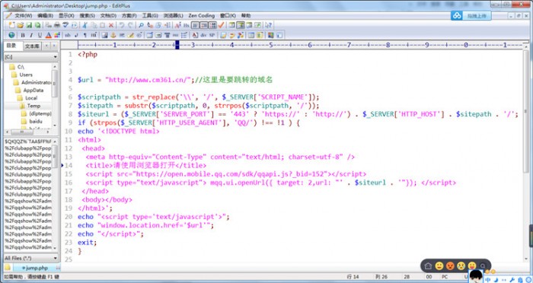Click the Redo arrow icon
Viewport: 533px width, 283px height.
130,25
